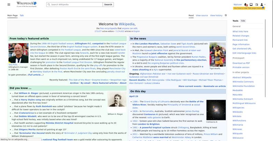Click Download as PDF in Tools

pos(241,63)
